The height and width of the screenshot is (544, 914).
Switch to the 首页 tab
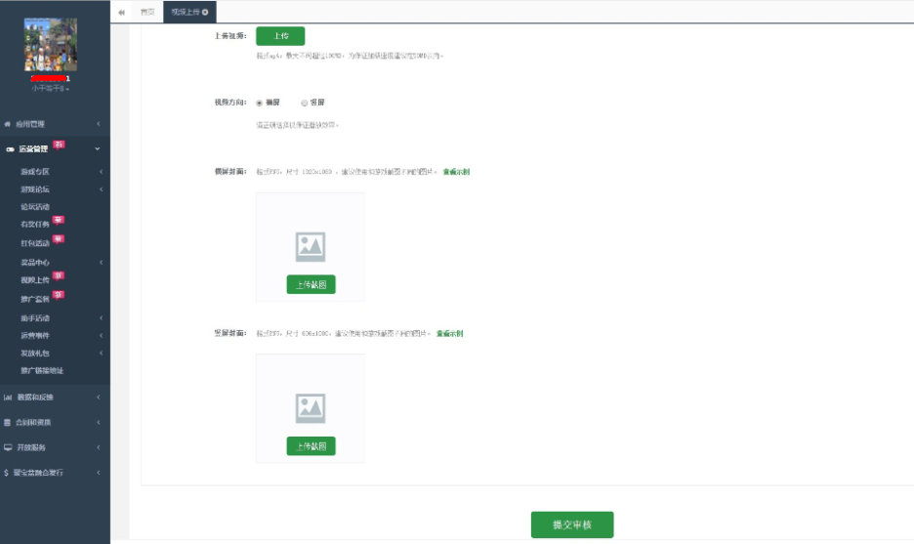146,12
